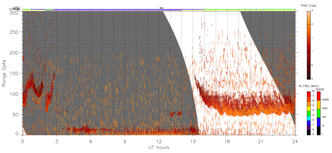Screen dimensions: 332x153
Task: Click the green swatch in NOISE legend
Action: click(x=318, y=113)
